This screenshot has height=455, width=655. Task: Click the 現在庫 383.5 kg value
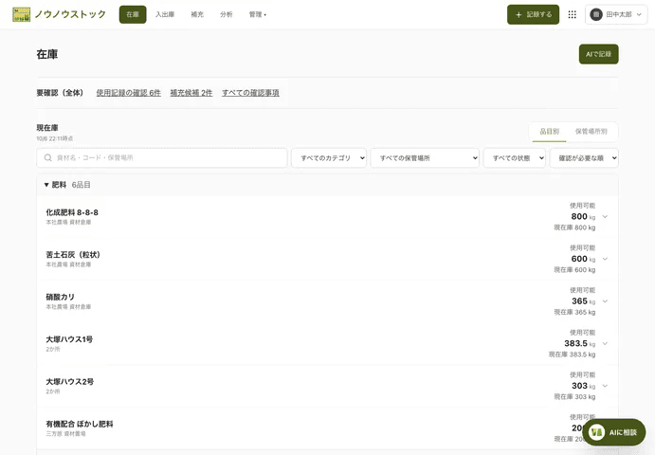pos(572,355)
